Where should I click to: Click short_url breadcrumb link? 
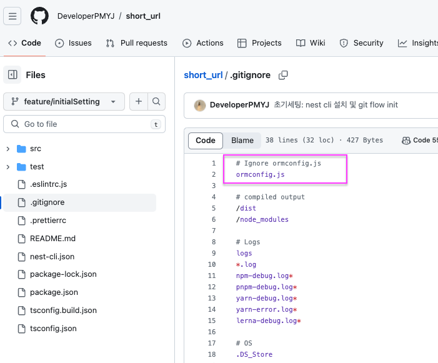coord(203,75)
